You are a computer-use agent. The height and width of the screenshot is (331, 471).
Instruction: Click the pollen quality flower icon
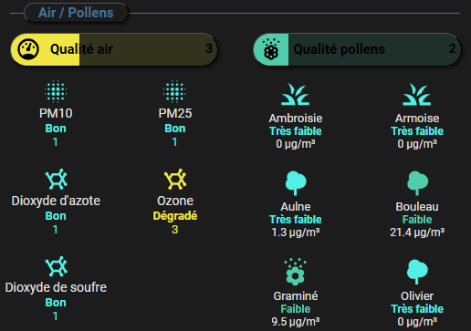click(x=271, y=49)
